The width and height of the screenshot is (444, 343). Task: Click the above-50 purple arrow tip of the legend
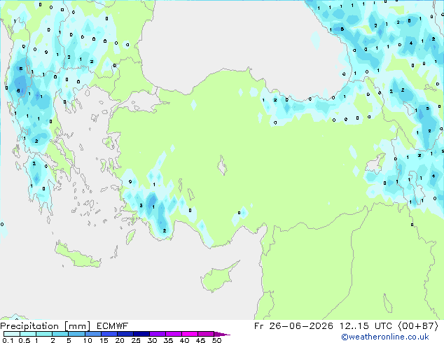(222, 334)
